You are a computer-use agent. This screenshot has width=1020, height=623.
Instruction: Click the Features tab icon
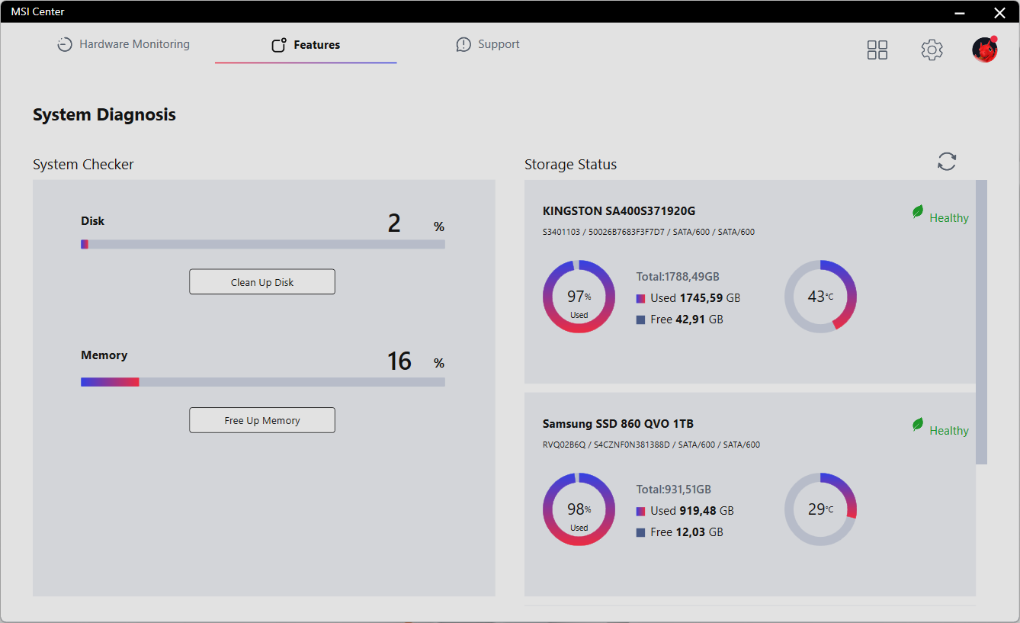(x=279, y=45)
